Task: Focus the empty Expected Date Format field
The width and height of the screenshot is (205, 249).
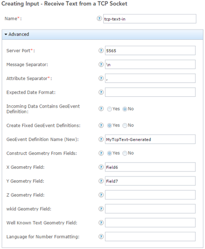Action: tap(150, 92)
